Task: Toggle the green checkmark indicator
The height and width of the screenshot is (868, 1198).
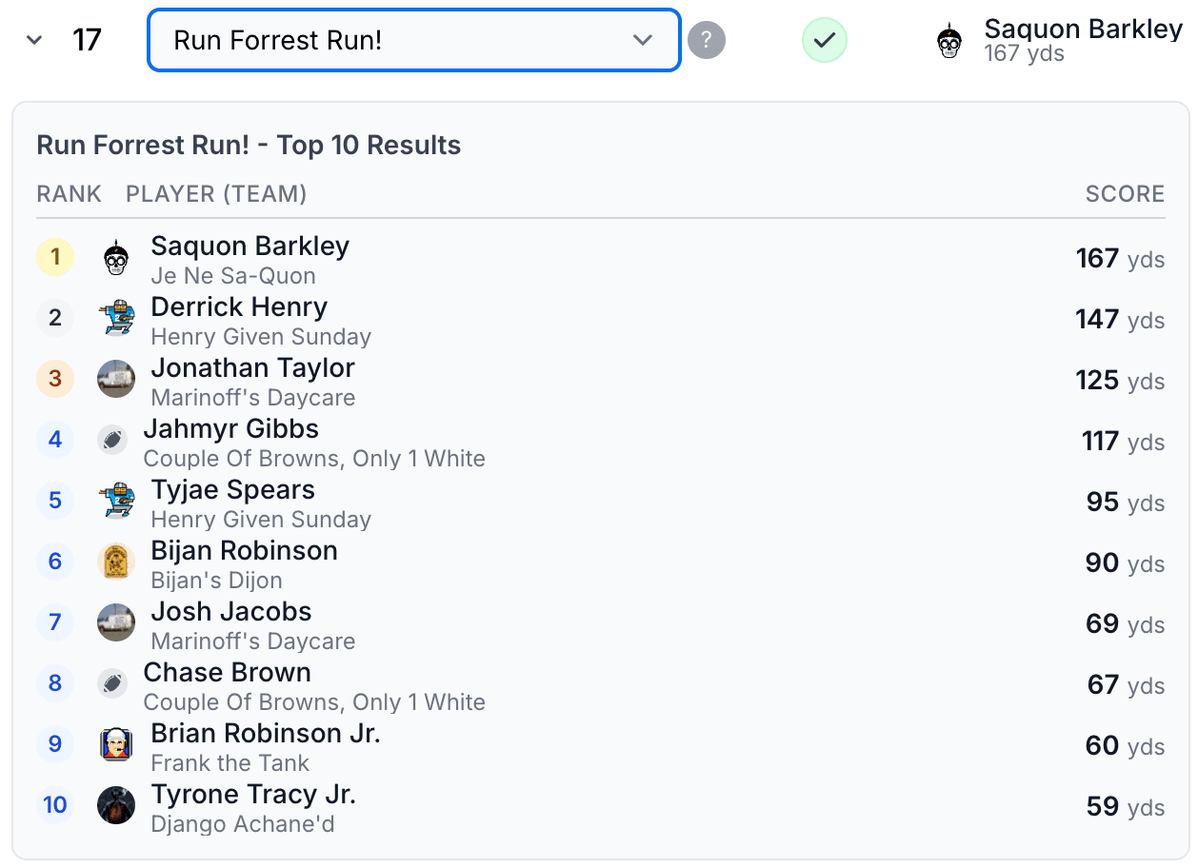Action: pyautogui.click(x=825, y=40)
